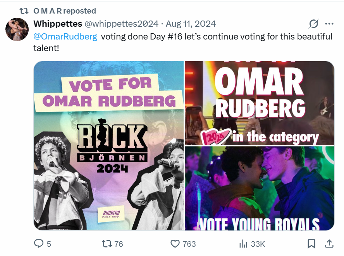Click the 763 likes count

[189, 244]
